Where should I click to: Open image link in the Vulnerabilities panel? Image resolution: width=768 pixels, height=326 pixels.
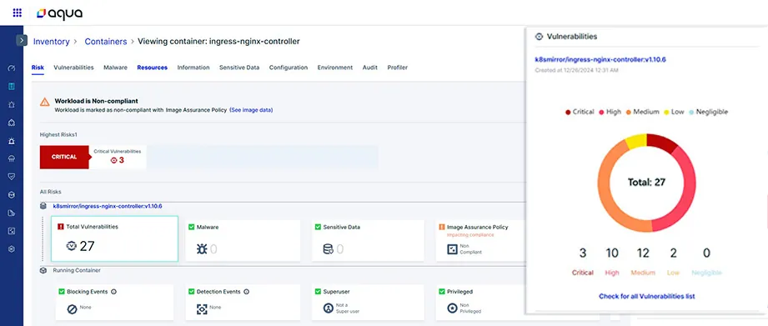point(600,60)
